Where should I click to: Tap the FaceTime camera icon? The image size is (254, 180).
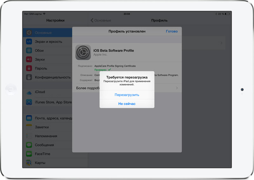[29, 154]
